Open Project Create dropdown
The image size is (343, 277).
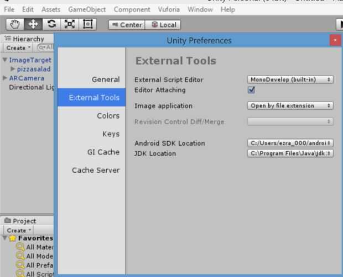tap(18, 230)
